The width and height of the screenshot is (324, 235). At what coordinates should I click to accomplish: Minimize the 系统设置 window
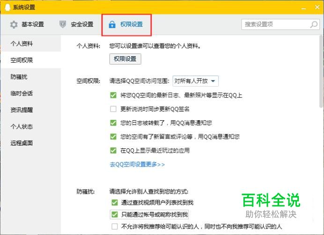tap(303, 8)
